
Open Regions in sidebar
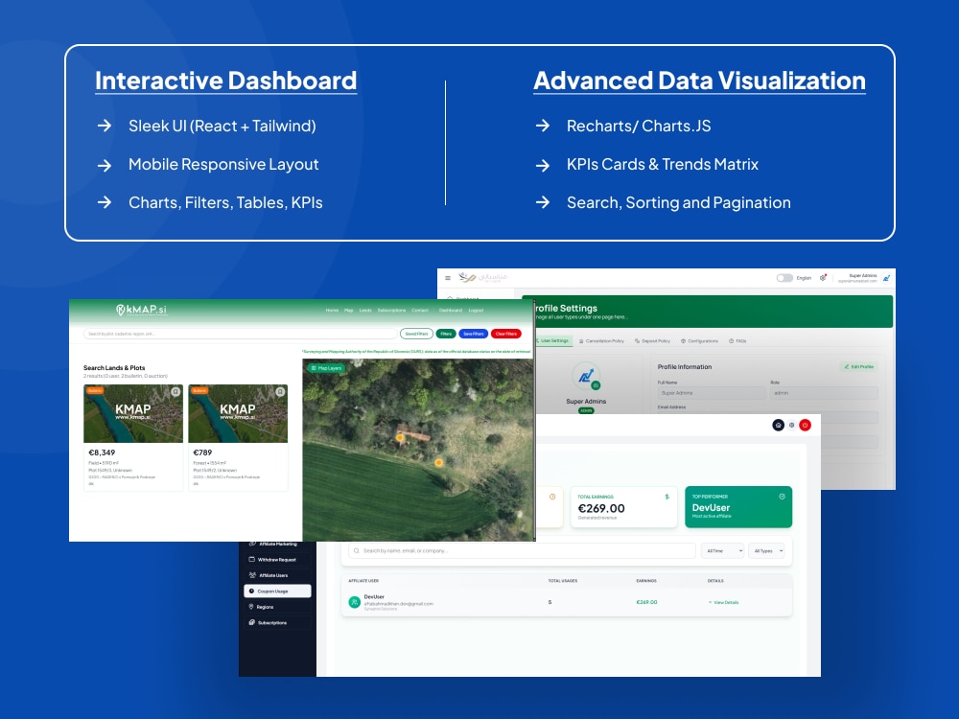pos(276,607)
